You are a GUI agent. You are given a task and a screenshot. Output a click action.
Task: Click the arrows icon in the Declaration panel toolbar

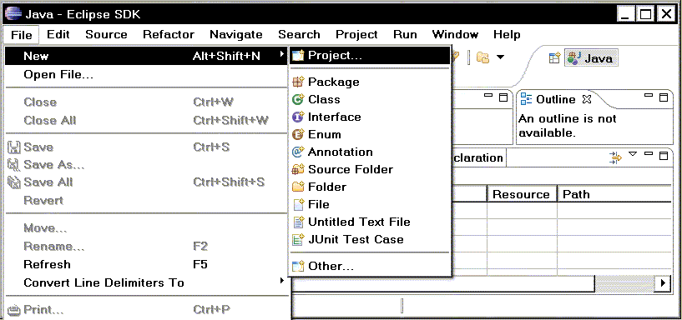[x=616, y=158]
